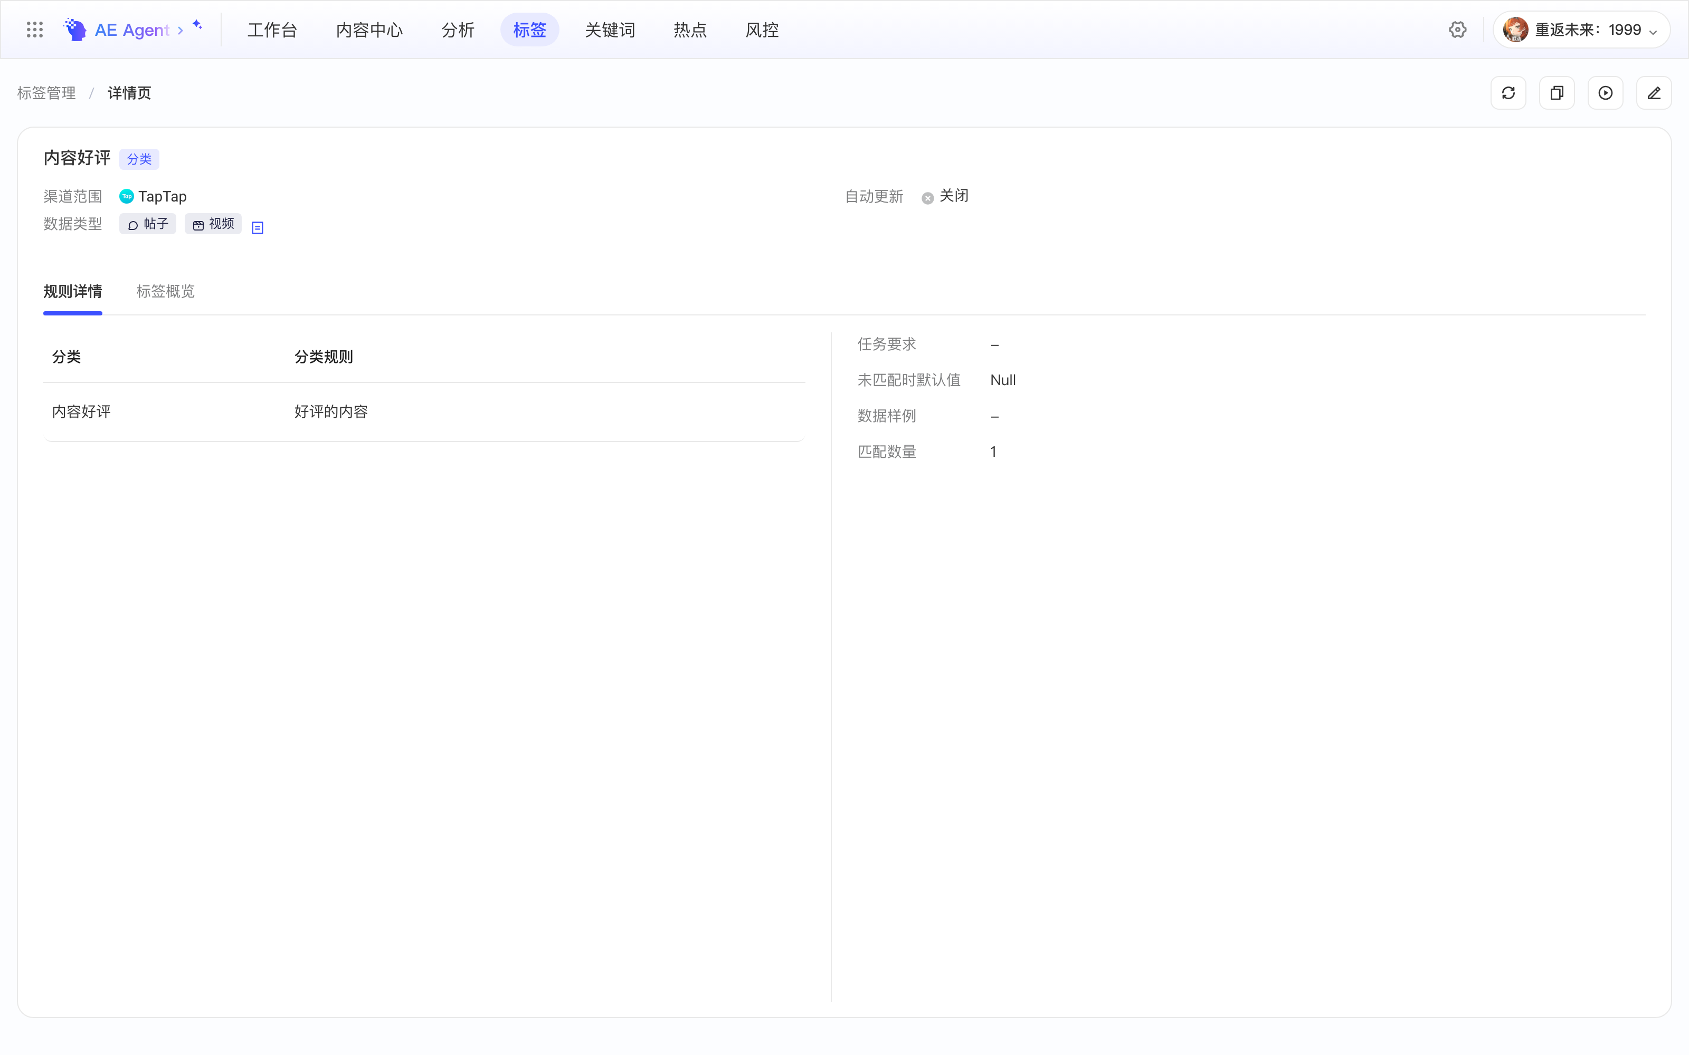Click the TapTap channel name

[x=163, y=197]
